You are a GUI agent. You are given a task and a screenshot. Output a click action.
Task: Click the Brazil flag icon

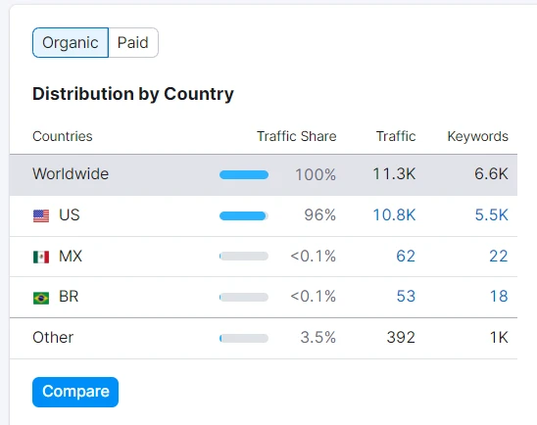click(41, 298)
